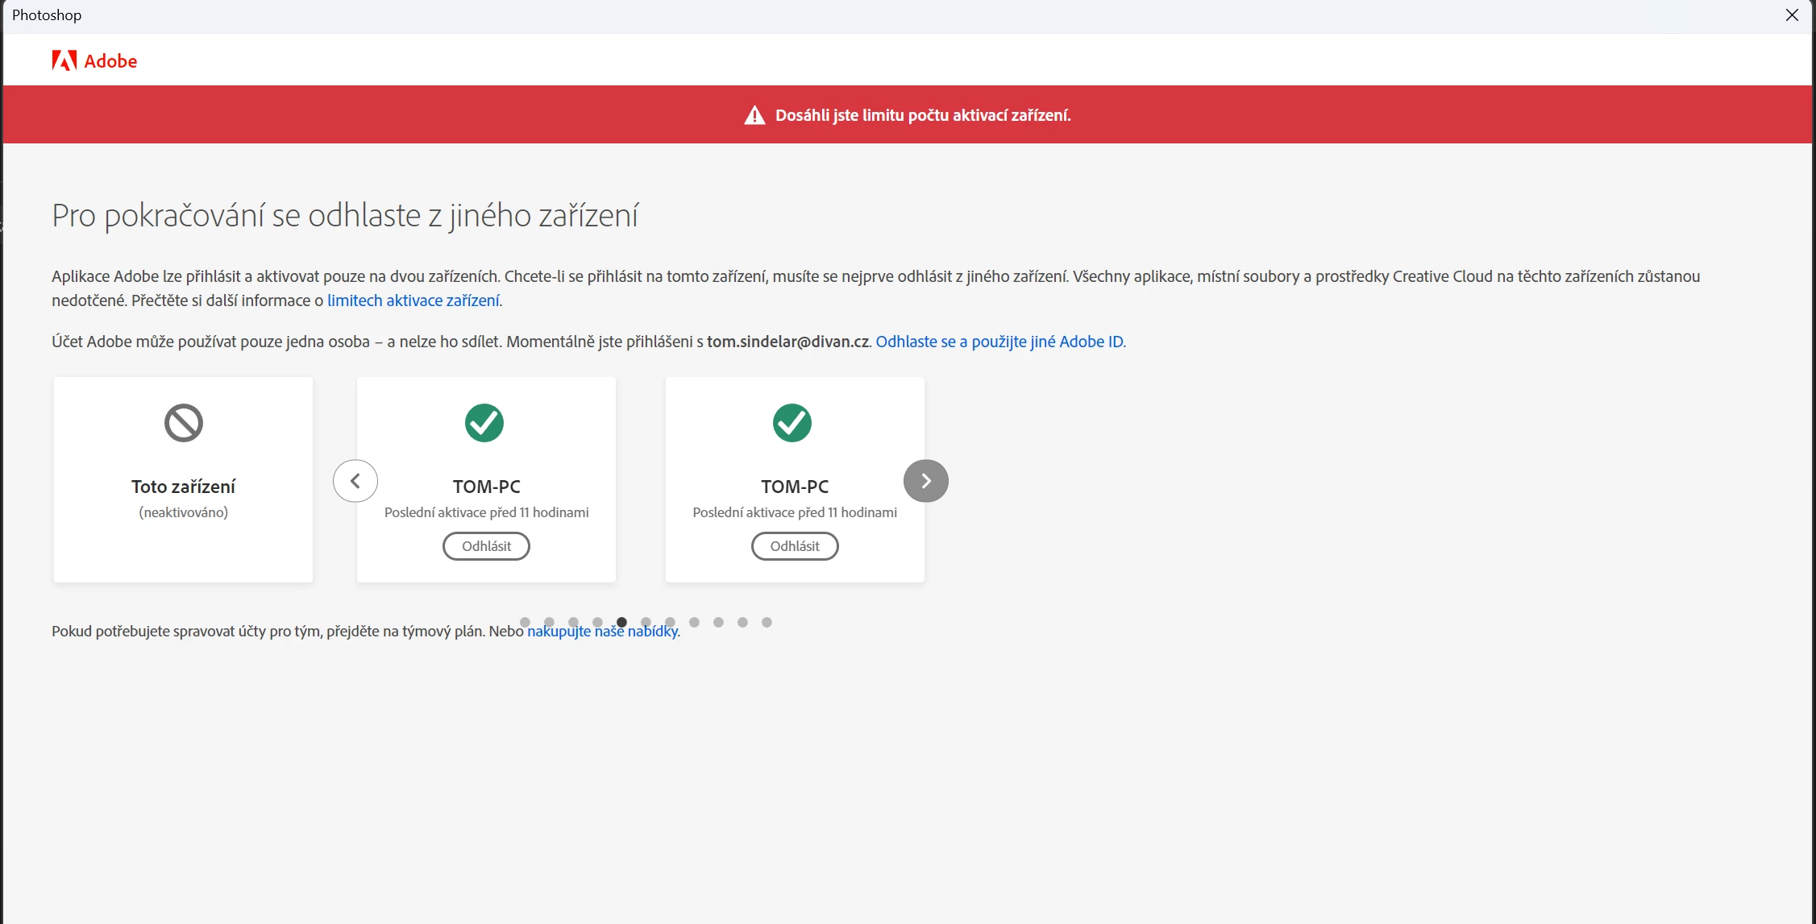Click the tom.sindelar@divan.cz email text
The height and width of the screenshot is (924, 1816).
point(787,342)
